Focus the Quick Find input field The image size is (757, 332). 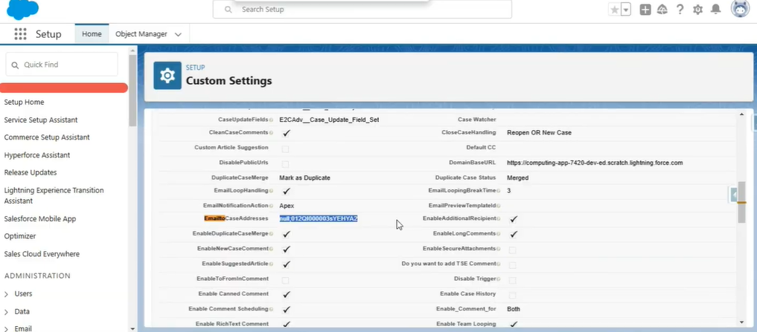click(61, 65)
